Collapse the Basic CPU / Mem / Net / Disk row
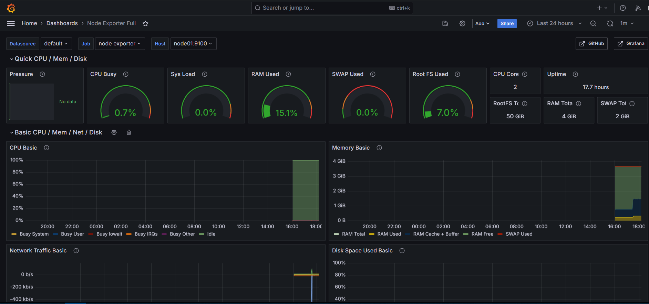Screen dimensions: 649x304 coord(56,132)
